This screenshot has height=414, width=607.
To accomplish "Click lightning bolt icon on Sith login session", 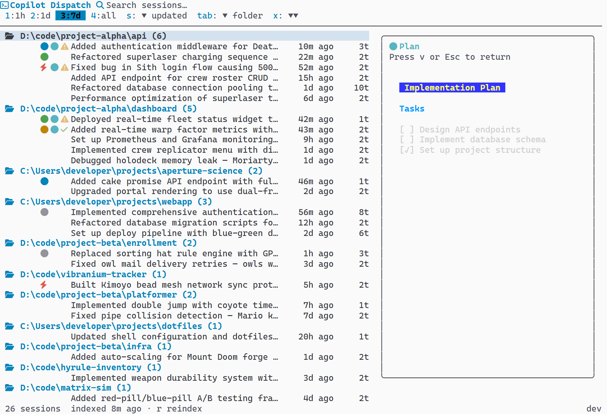I will (x=44, y=67).
